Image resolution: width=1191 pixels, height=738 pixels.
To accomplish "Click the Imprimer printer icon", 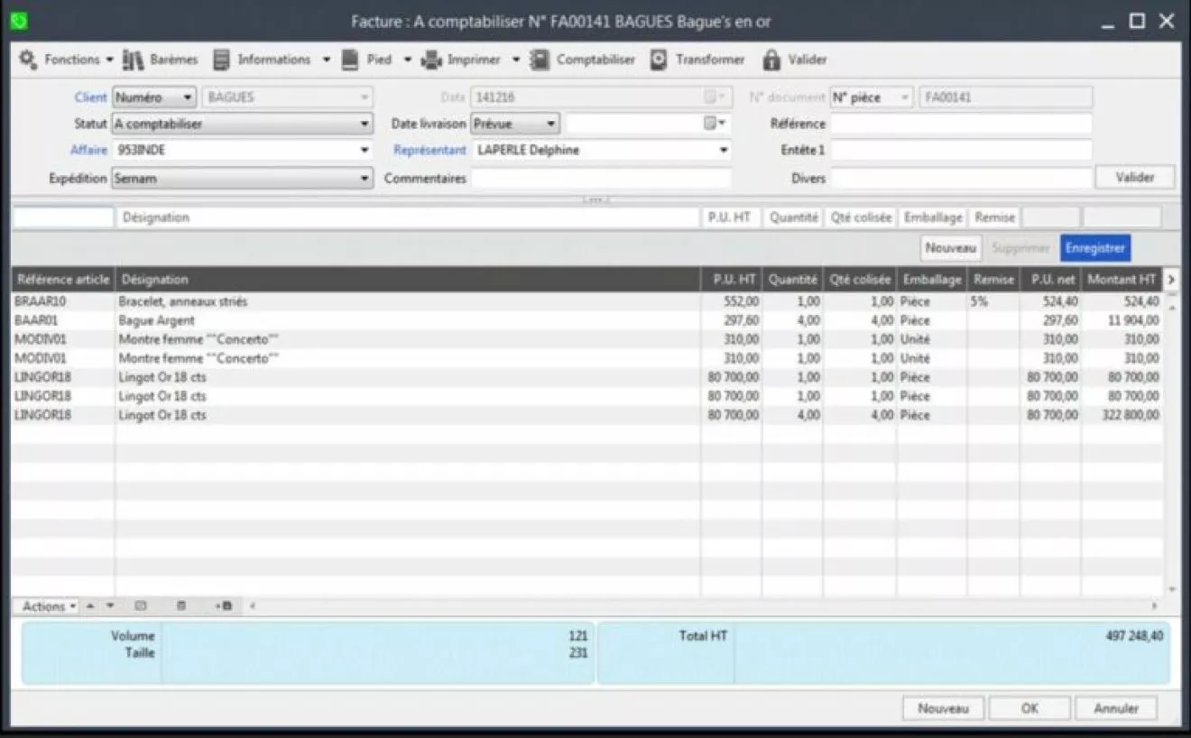I will [431, 60].
